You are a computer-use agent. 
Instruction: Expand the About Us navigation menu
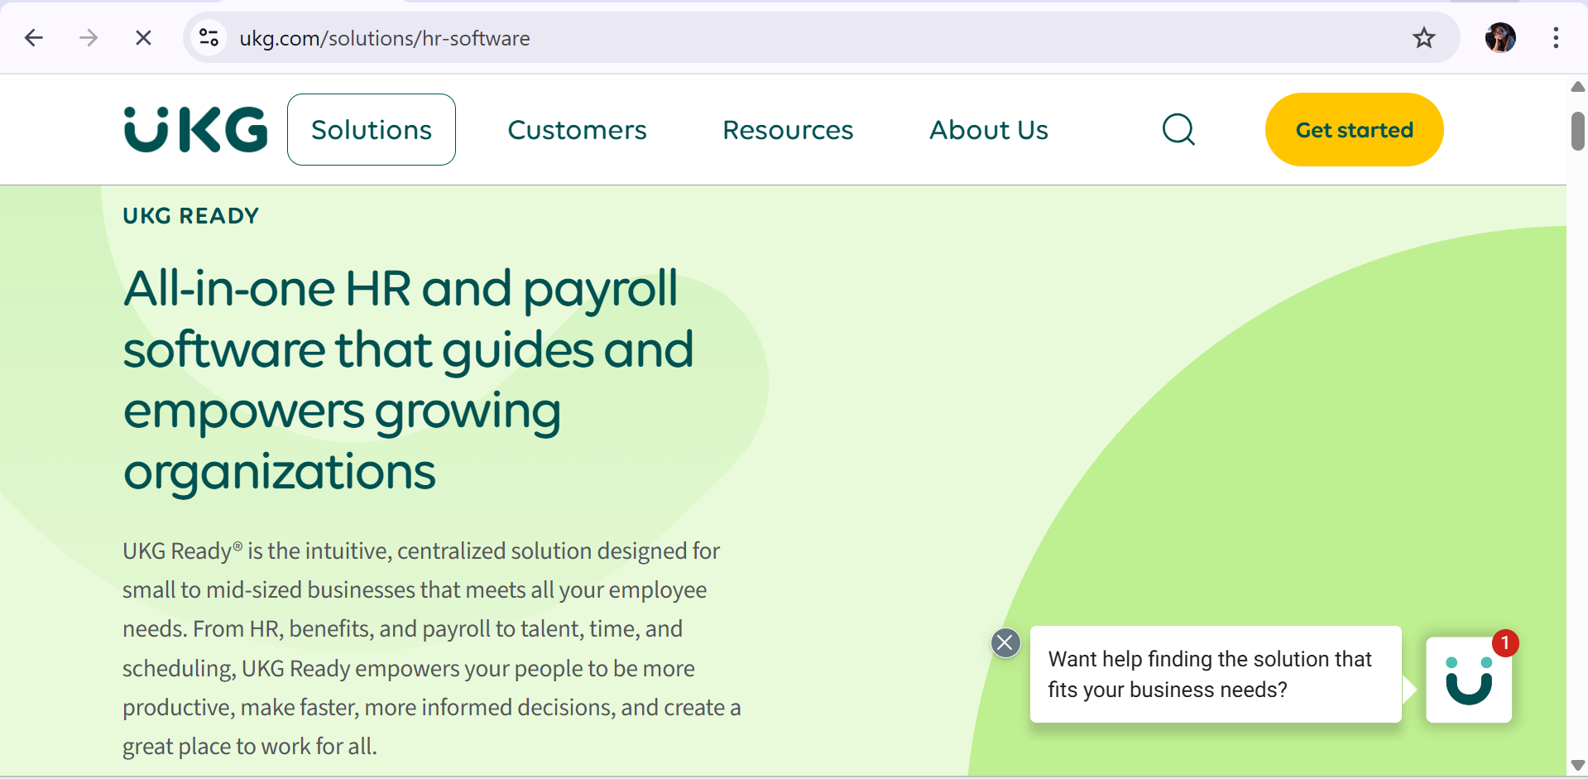coord(989,130)
